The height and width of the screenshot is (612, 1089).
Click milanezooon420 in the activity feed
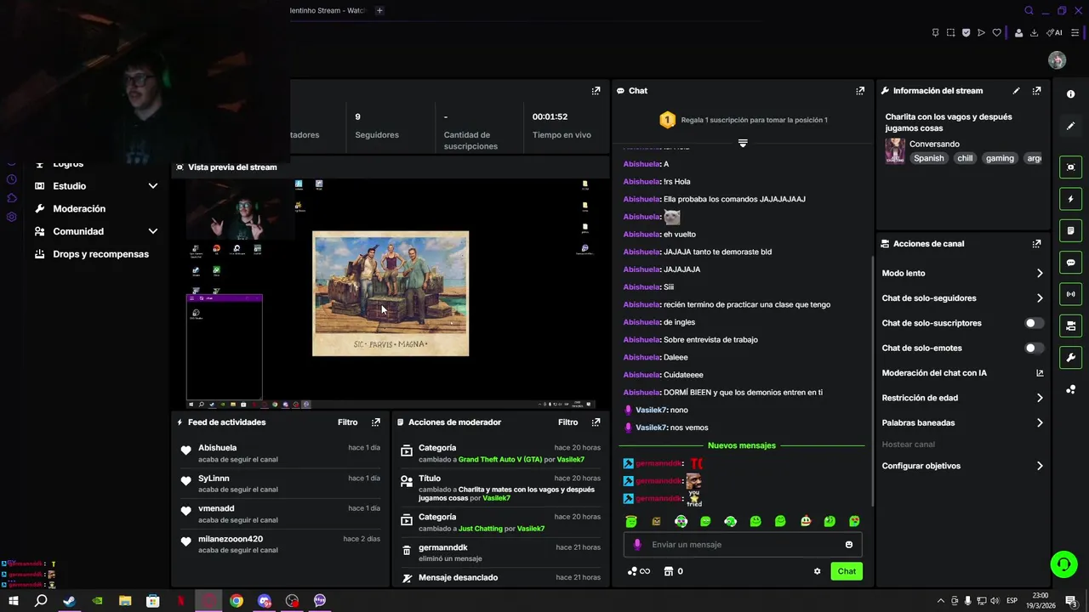[x=231, y=540]
